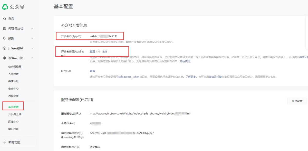Collapse the 设置与开发 section chevron
Screen dimensions: 308x151
tap(32, 58)
